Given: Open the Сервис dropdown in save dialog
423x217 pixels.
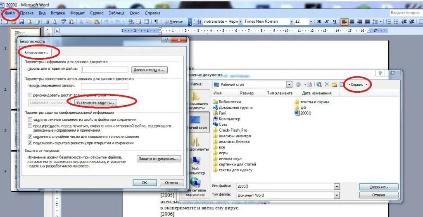Looking at the screenshot, I should [x=358, y=85].
